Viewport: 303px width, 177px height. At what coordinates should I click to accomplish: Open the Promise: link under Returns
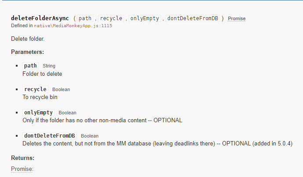pos(22,169)
